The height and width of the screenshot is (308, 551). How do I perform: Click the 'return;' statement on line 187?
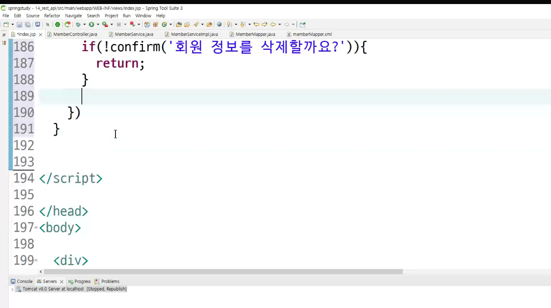[x=120, y=63]
